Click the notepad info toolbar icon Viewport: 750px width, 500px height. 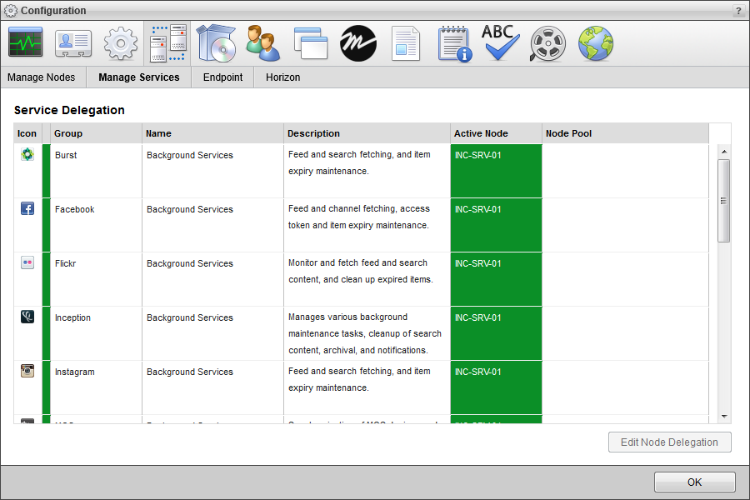tap(453, 42)
